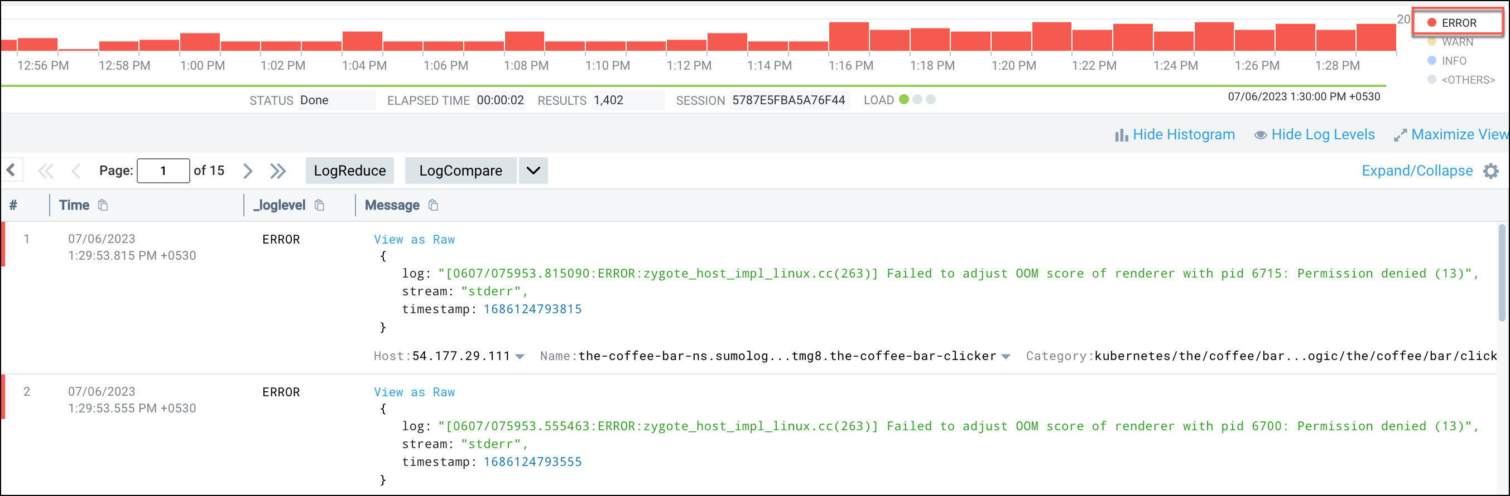
Task: Click the LogReduce button
Action: 349,171
